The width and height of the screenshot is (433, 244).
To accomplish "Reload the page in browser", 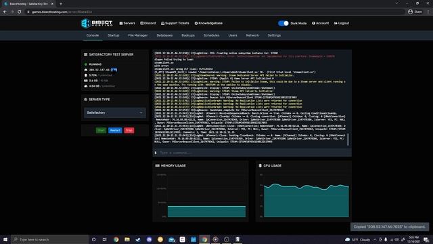I will point(20,12).
